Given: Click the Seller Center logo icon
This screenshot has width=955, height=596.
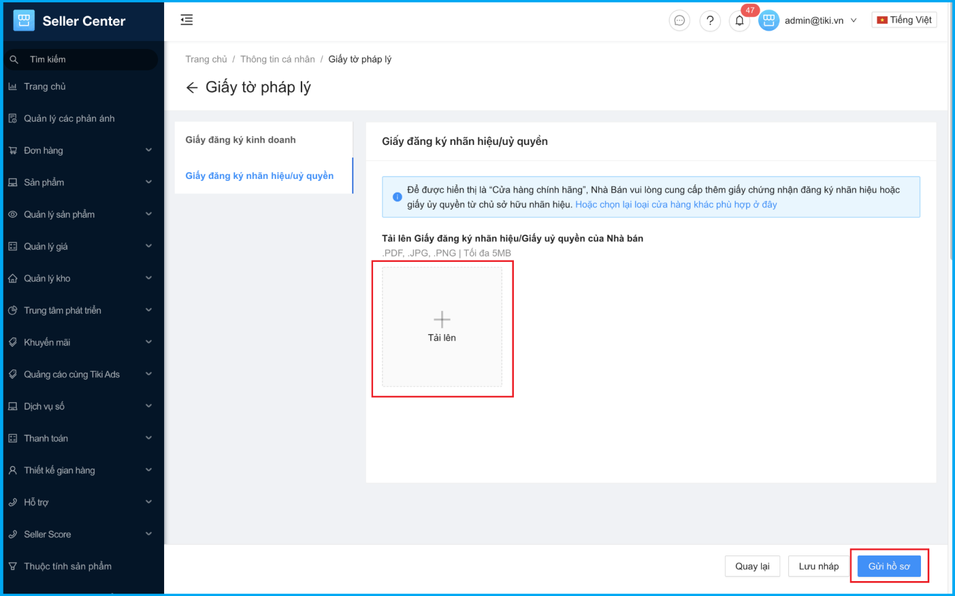Looking at the screenshot, I should pos(24,21).
